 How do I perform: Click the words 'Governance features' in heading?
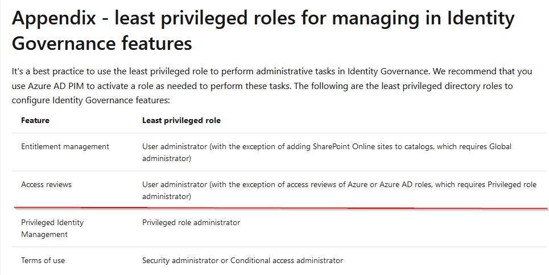(x=102, y=44)
